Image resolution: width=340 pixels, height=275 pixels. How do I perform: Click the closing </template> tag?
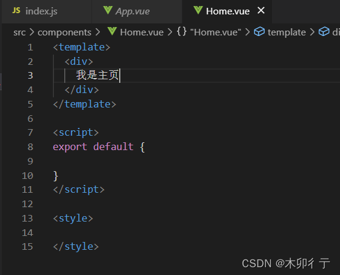coord(85,104)
